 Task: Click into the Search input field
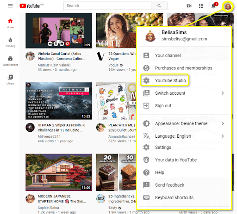click(107, 6)
